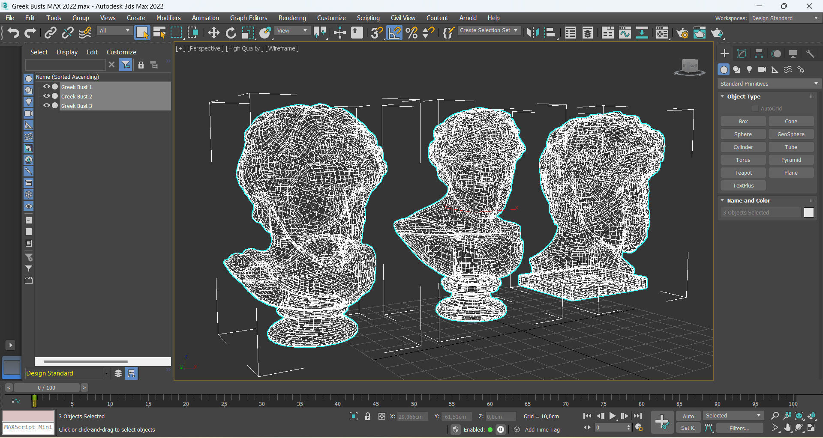Click the Pyramid primitive button
This screenshot has width=823, height=438.
click(x=791, y=160)
